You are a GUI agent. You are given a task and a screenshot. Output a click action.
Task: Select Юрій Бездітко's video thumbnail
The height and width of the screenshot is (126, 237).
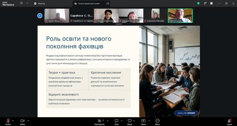180,16
